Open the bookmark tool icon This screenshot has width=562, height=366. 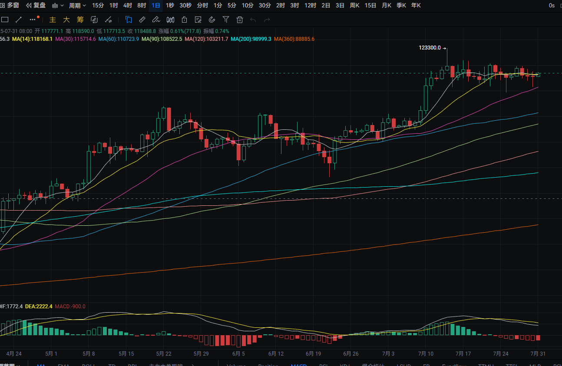point(129,20)
